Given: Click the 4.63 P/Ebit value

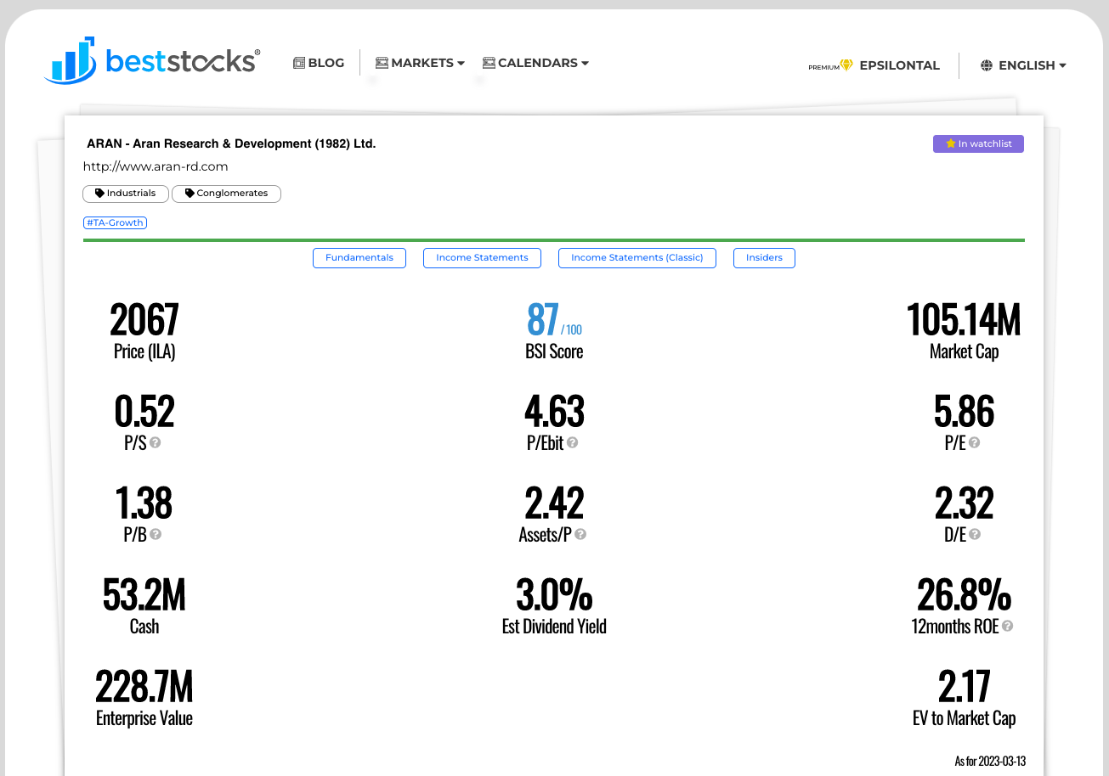Looking at the screenshot, I should pos(554,412).
